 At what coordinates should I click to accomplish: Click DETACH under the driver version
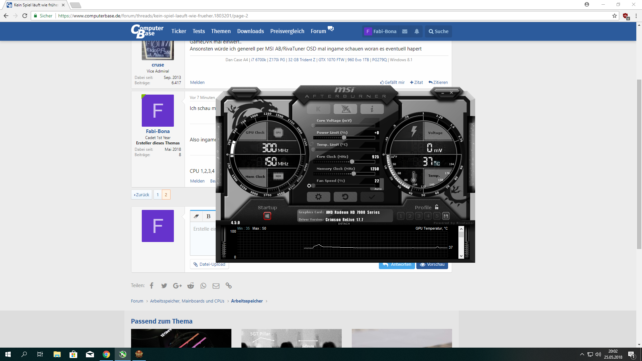pyautogui.click(x=344, y=224)
